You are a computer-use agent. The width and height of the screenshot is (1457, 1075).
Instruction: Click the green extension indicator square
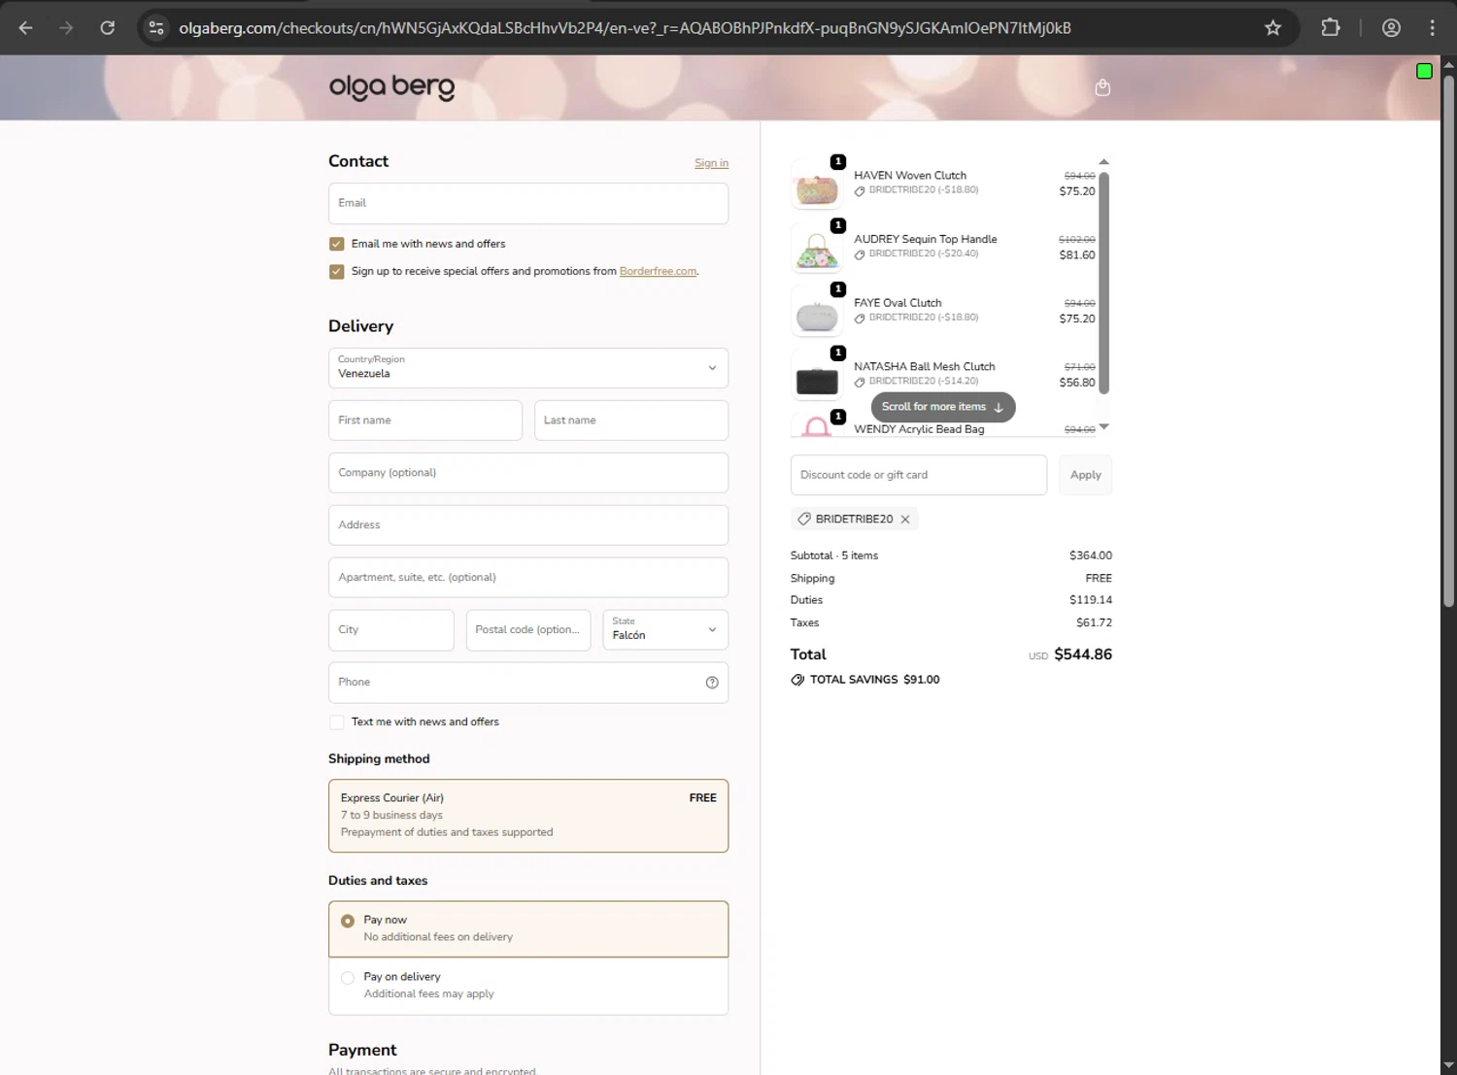point(1424,71)
